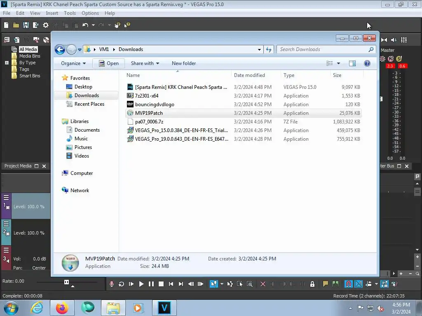Image resolution: width=422 pixels, height=316 pixels.
Task: Open the undo history dropdown arrow
Action: [93, 25]
